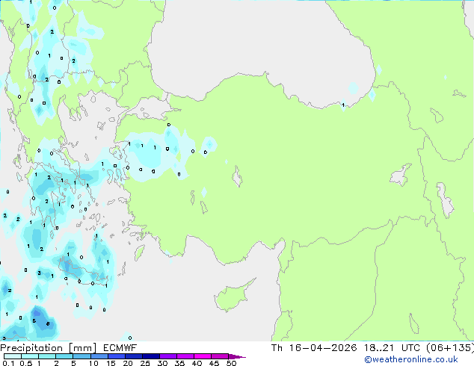Click the legend scale label '30'

coord(162,363)
